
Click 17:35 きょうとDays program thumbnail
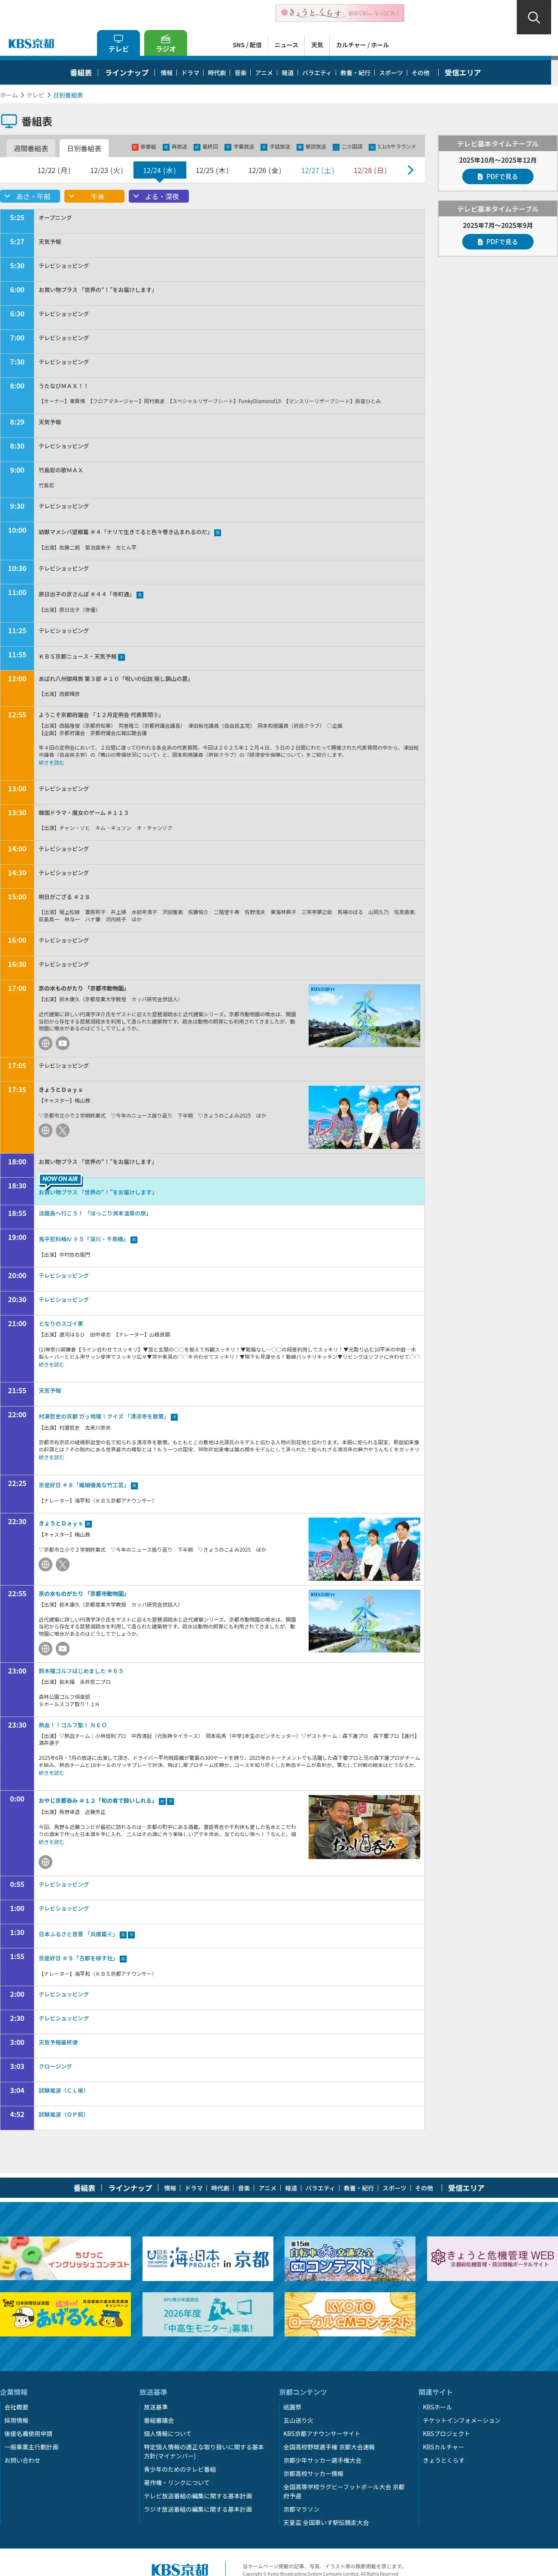[x=364, y=1117]
